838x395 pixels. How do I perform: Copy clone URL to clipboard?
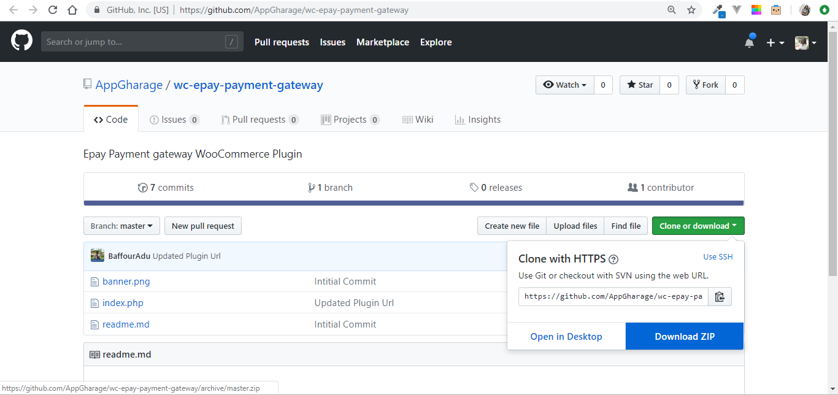pos(720,296)
